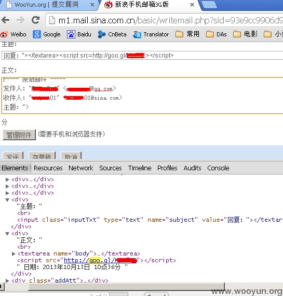Viewport: 283px width, 296px height.
Task: Open the Sources devtools tab
Action: coord(111,168)
